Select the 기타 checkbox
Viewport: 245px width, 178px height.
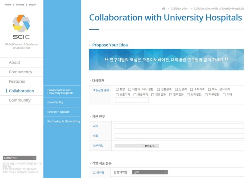(224, 95)
